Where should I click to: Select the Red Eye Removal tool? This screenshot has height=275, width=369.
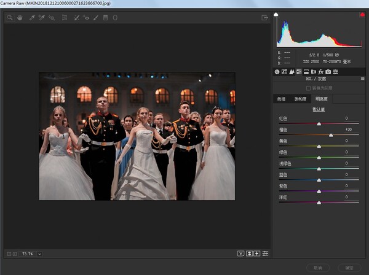[x=86, y=18]
